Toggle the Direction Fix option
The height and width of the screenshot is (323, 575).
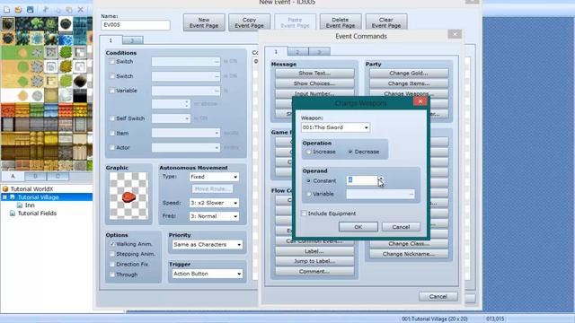point(112,264)
